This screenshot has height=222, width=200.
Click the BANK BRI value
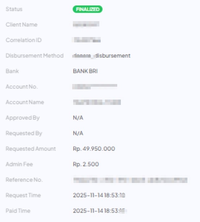tap(85, 71)
